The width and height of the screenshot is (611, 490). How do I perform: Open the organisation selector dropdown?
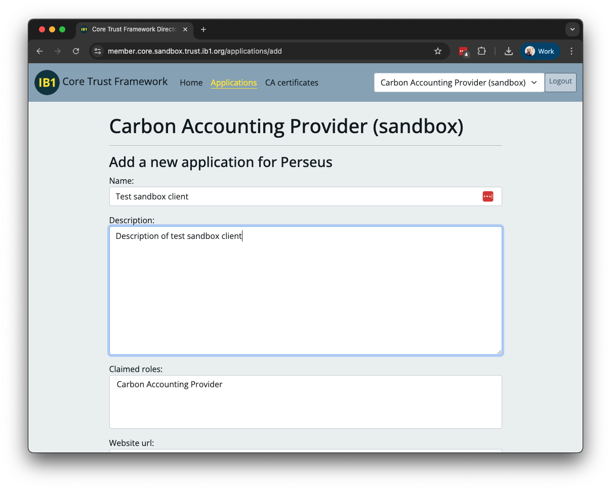click(459, 83)
